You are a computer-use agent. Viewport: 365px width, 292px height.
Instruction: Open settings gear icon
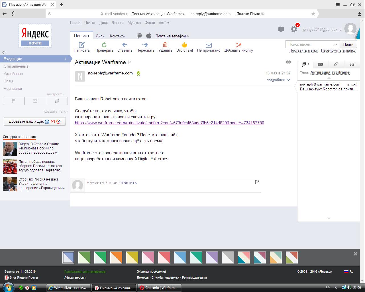pos(294,29)
